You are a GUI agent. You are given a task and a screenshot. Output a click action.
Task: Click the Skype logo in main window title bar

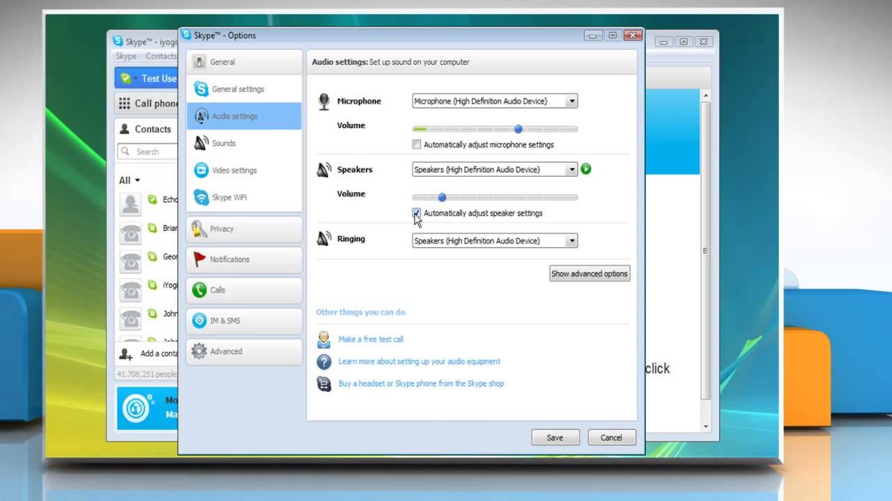(118, 42)
